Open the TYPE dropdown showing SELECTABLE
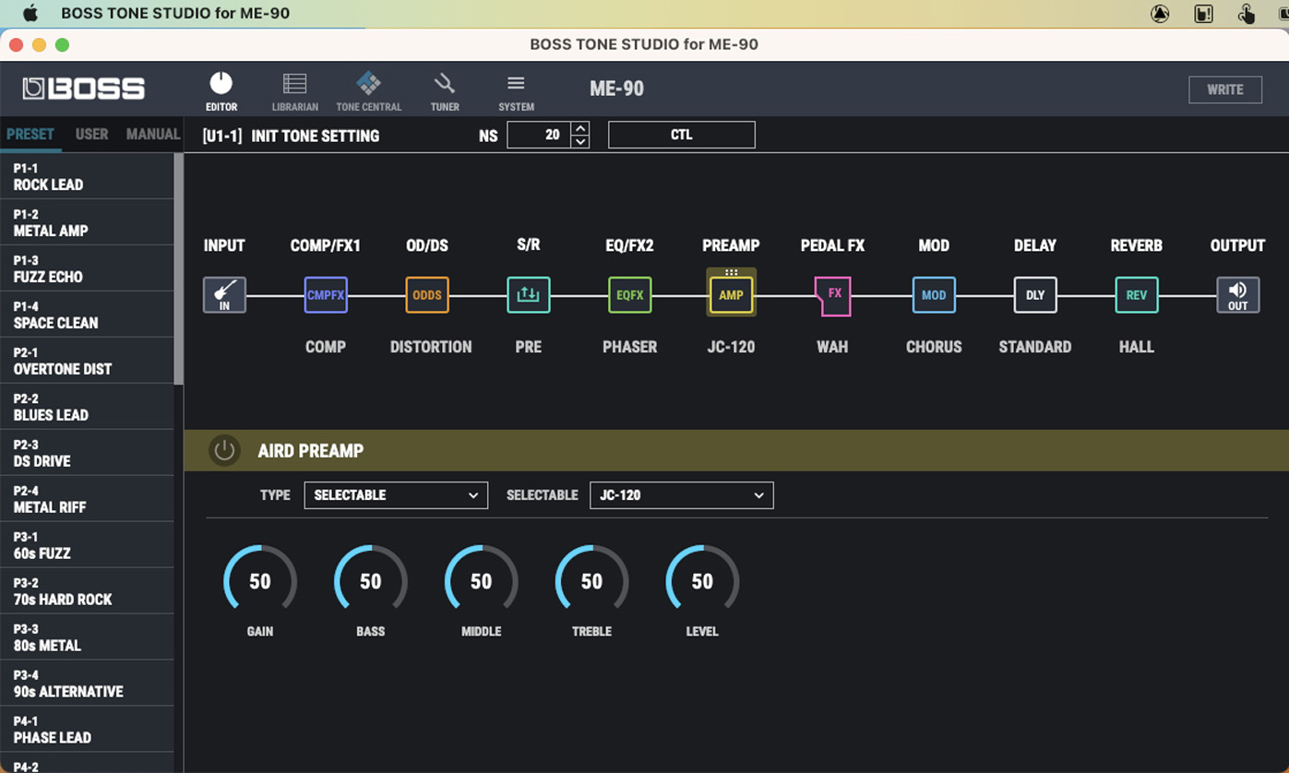Viewport: 1289px width, 773px height. [396, 495]
